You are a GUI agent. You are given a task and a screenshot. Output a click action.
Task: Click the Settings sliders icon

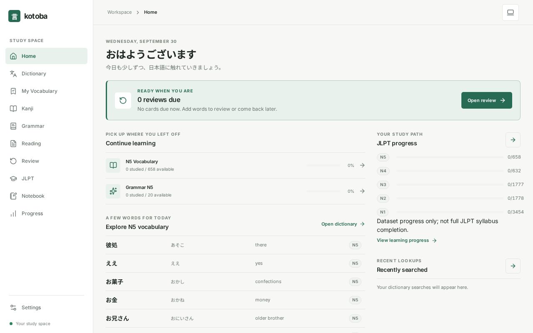[13, 308]
